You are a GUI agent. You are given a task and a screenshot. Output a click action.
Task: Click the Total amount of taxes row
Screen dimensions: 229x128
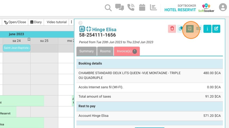(150, 97)
